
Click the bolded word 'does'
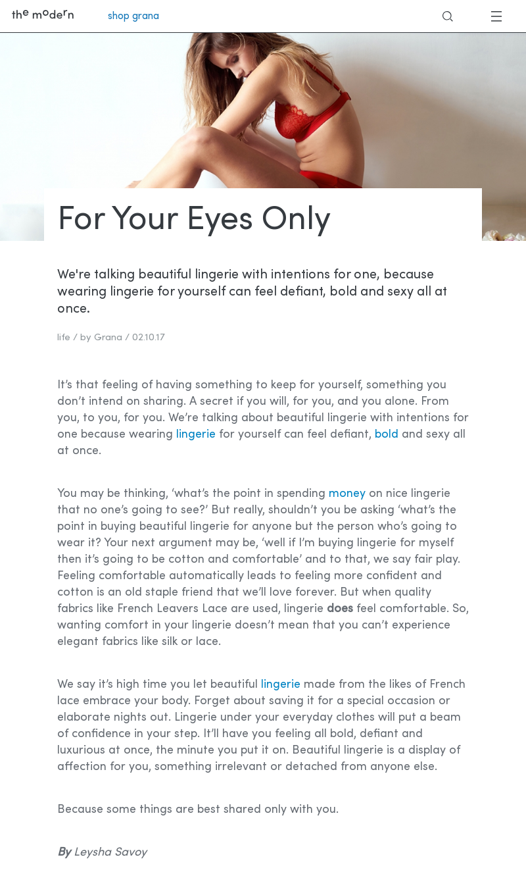pos(340,609)
